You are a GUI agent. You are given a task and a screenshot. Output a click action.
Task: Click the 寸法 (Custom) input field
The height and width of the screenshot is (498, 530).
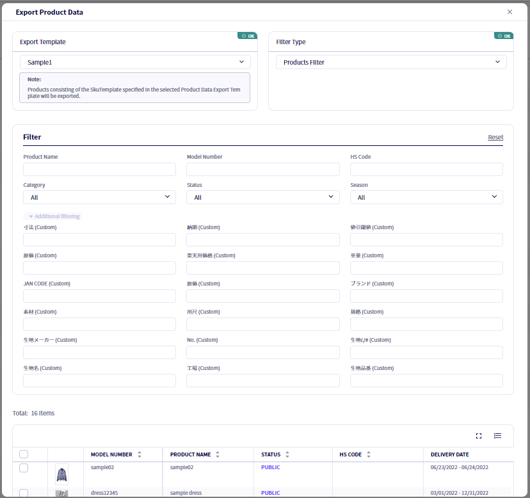tap(99, 239)
